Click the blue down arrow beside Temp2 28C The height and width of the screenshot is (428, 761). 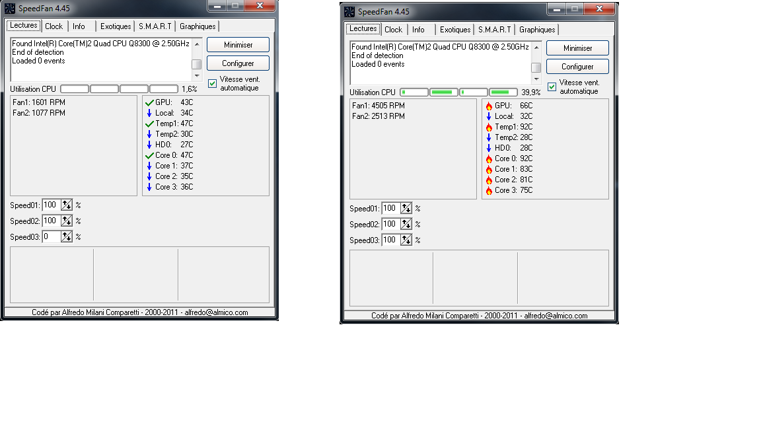(x=489, y=138)
